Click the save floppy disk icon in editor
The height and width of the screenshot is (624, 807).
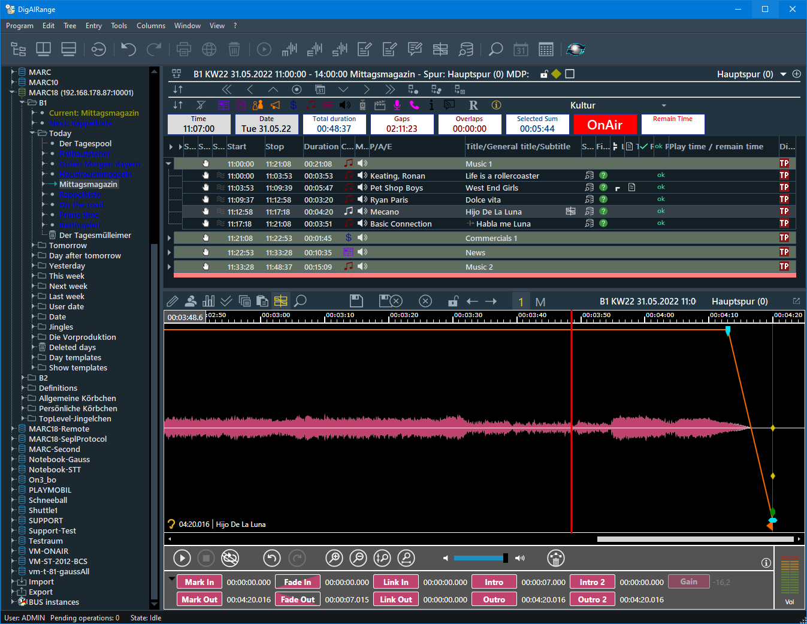(356, 301)
